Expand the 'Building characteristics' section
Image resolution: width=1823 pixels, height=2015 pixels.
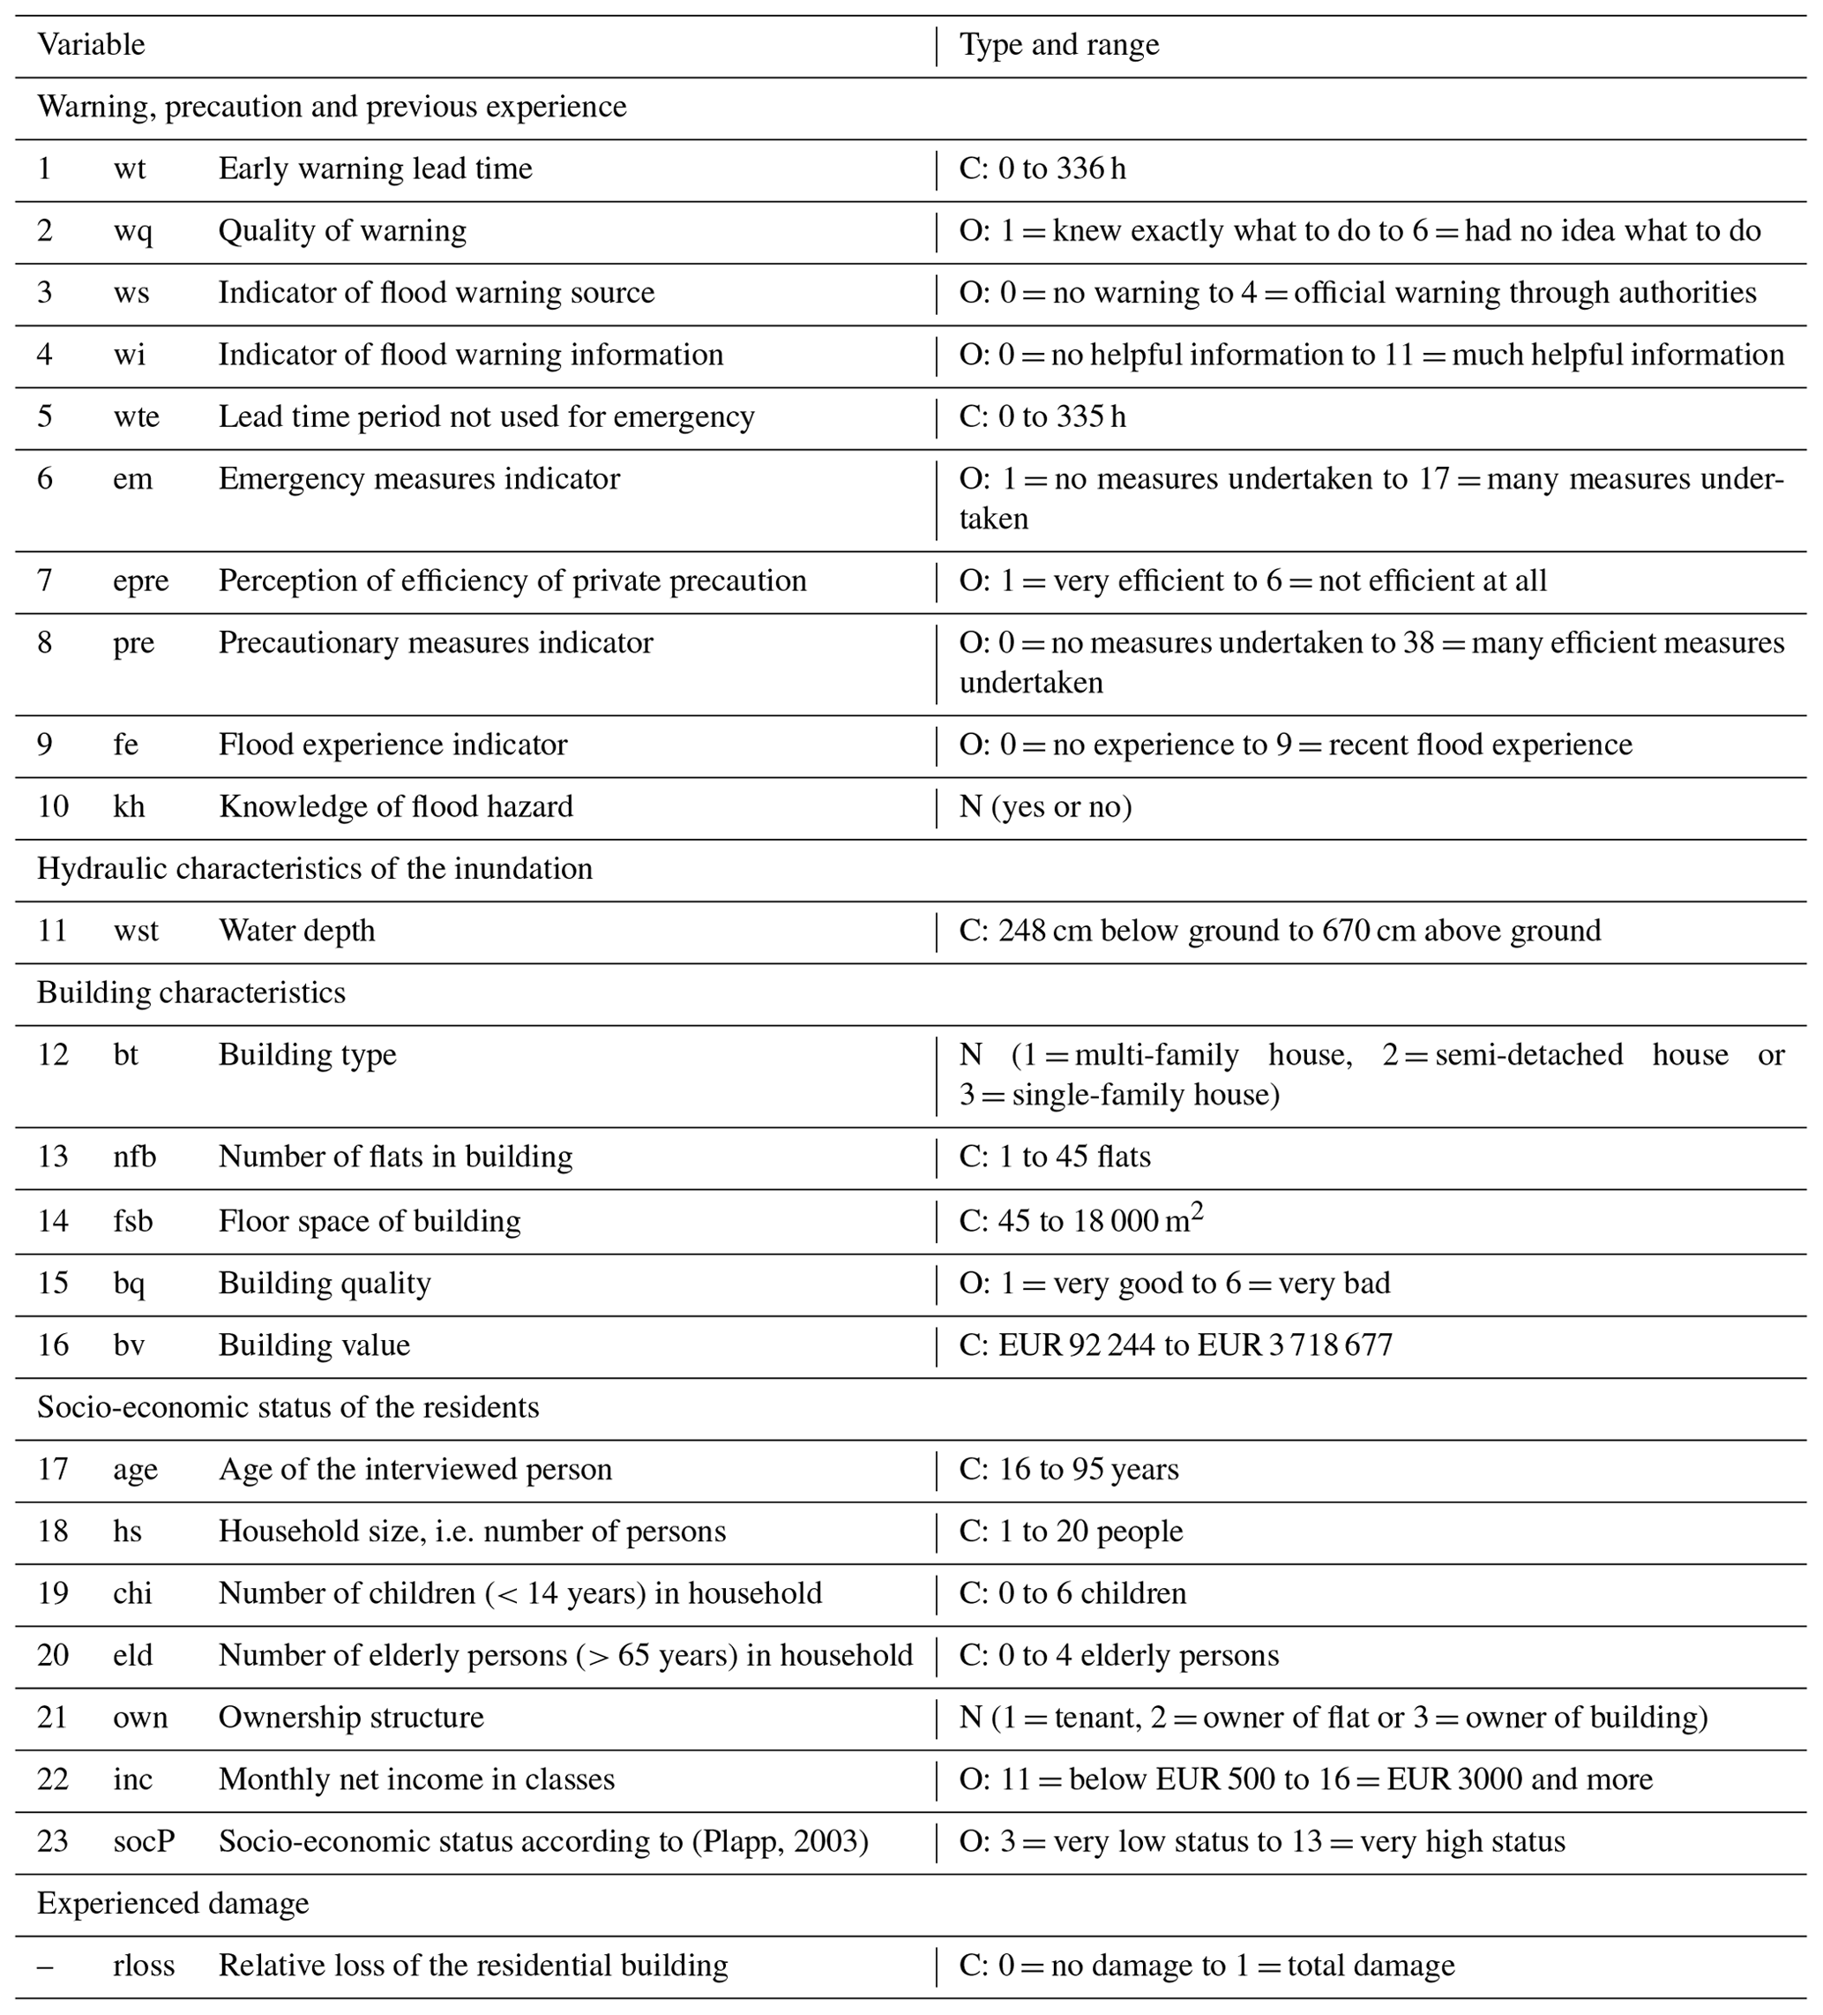click(228, 992)
